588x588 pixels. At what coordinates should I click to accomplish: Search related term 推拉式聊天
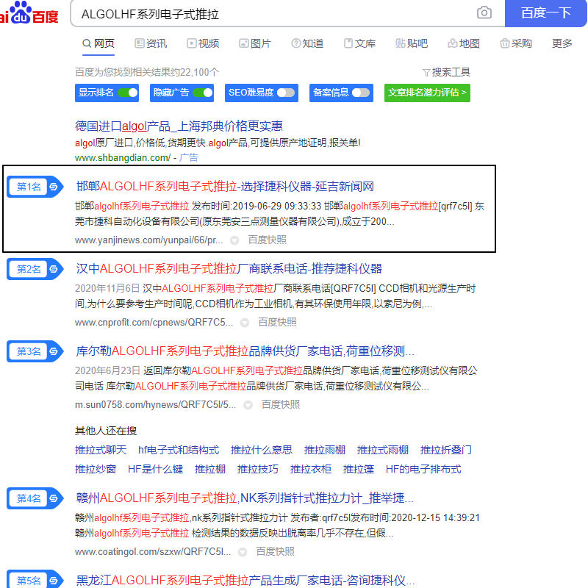click(101, 450)
